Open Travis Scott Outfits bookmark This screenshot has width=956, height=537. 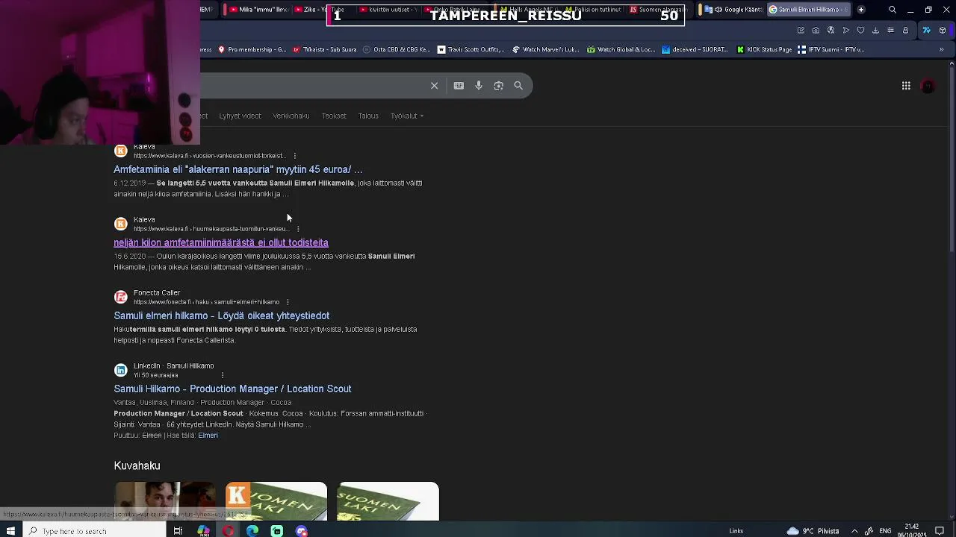point(471,50)
